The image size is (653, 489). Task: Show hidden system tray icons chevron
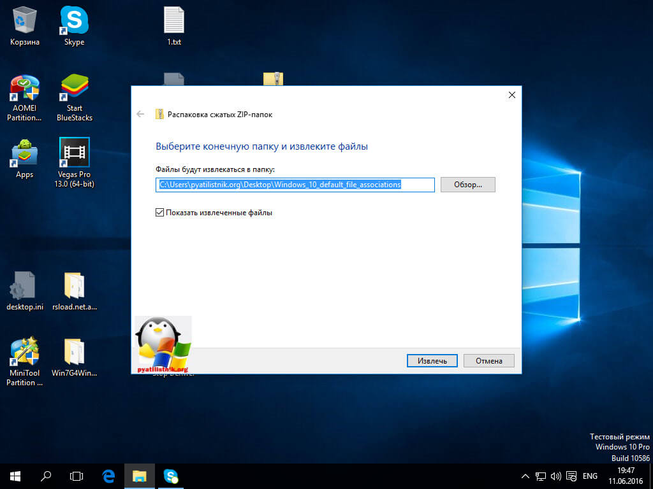[x=525, y=476]
